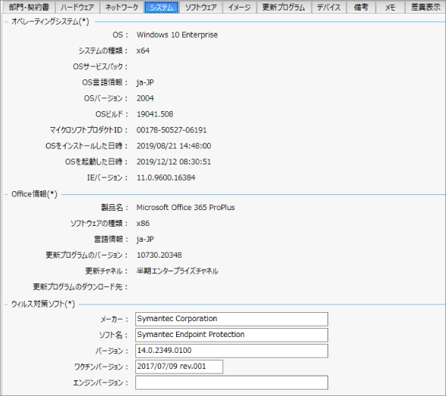Select the install date 2019/08/21 14:48:00
446x396 pixels.
174,146
